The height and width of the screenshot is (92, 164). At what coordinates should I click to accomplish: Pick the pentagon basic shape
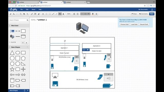click(23, 58)
